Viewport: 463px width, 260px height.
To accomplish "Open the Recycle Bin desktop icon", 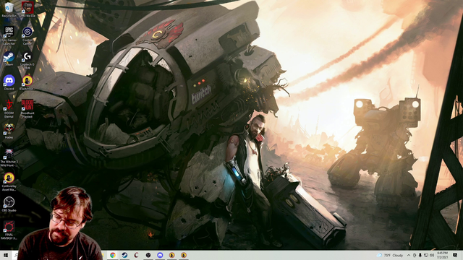I will point(9,9).
